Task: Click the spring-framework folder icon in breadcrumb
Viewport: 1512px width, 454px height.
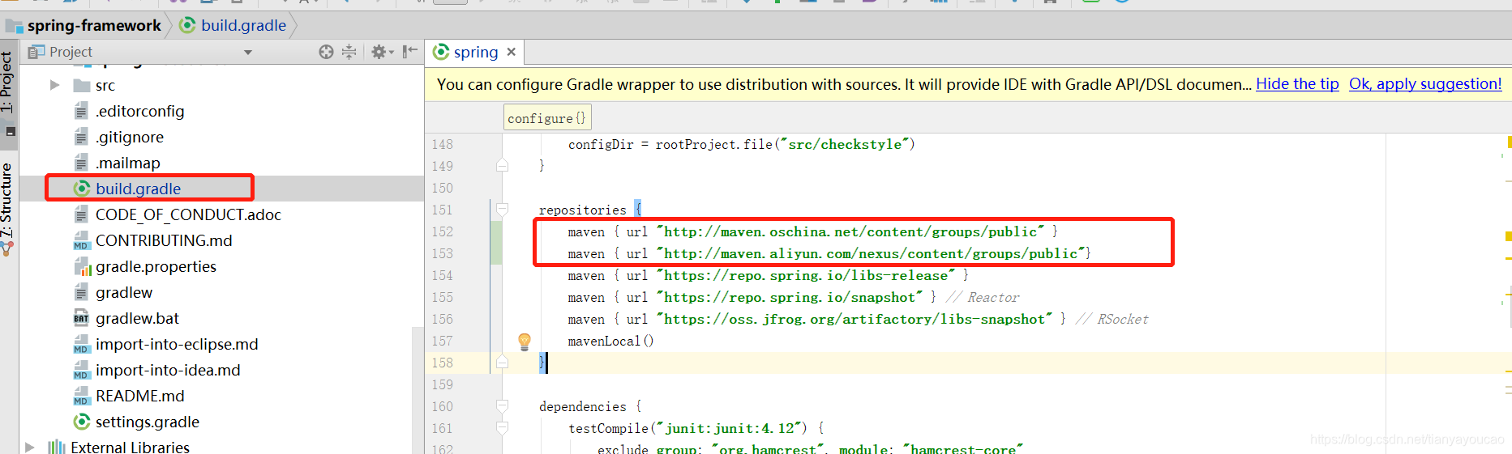Action: pyautogui.click(x=15, y=26)
